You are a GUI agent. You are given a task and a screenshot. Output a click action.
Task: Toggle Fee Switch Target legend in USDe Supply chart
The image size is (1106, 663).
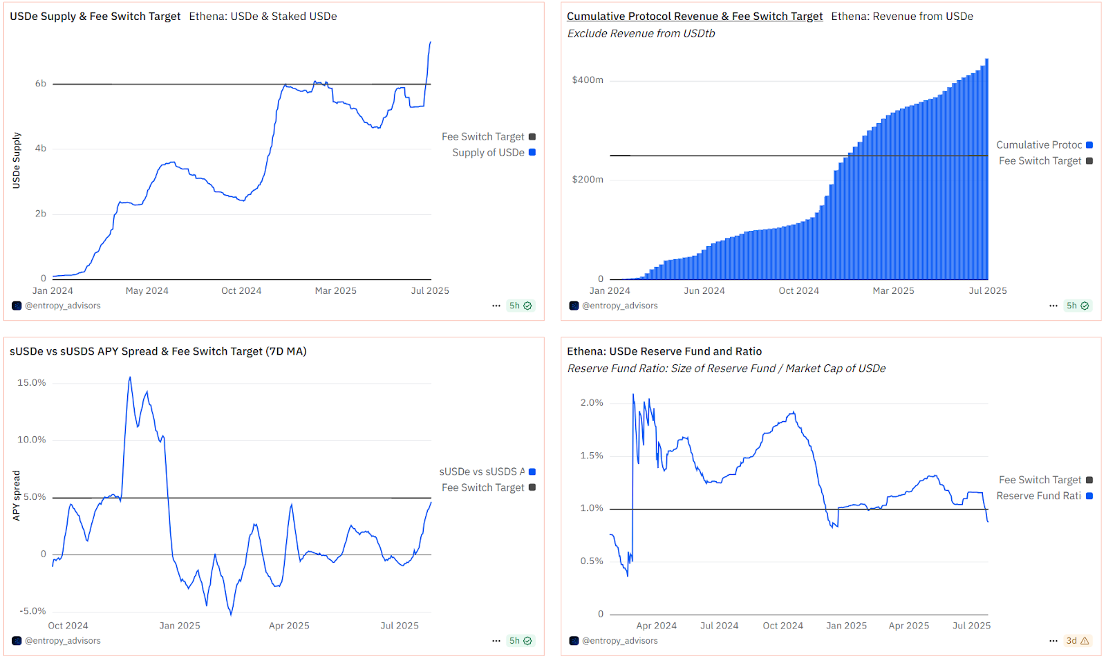click(x=483, y=137)
